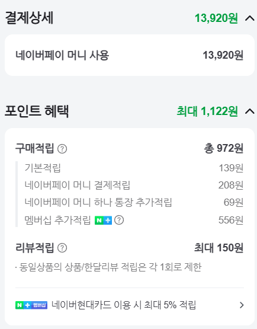Collapse the 결제상세 section chevron
The width and height of the screenshot is (257, 329).
click(250, 18)
